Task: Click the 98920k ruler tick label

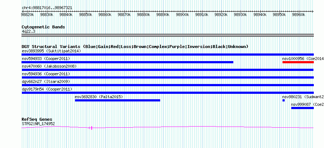Action: point(221,15)
